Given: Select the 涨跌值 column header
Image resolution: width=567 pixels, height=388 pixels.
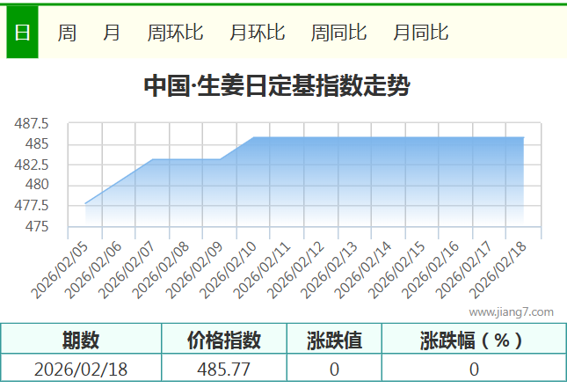Looking at the screenshot, I should point(334,340).
